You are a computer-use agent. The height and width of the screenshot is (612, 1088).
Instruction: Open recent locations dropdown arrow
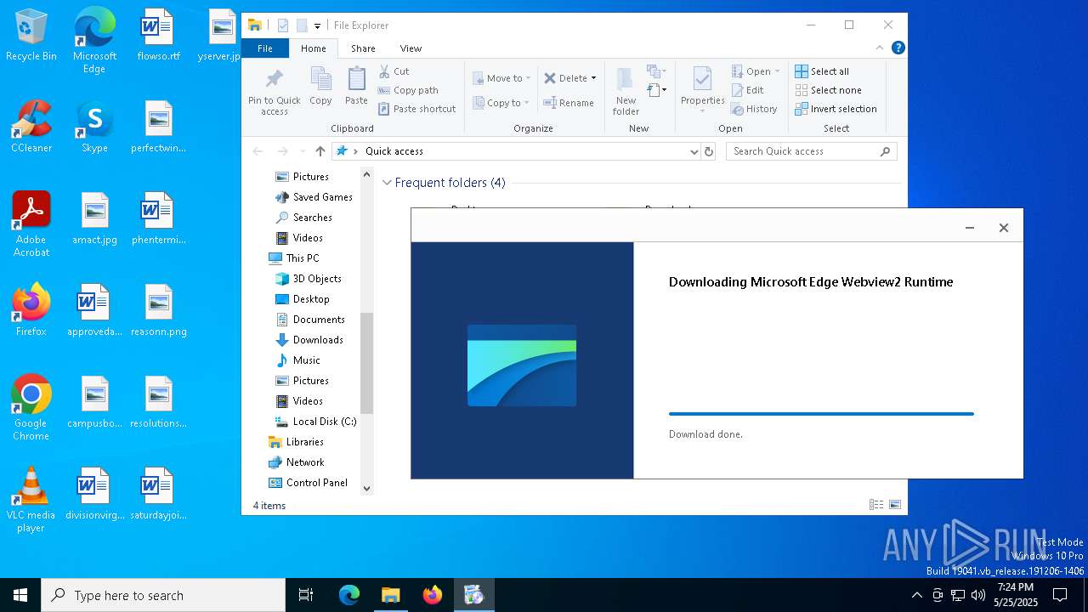302,151
